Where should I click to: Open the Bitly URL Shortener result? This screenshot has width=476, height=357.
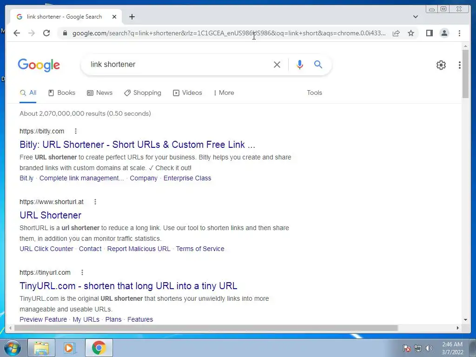coord(137,145)
